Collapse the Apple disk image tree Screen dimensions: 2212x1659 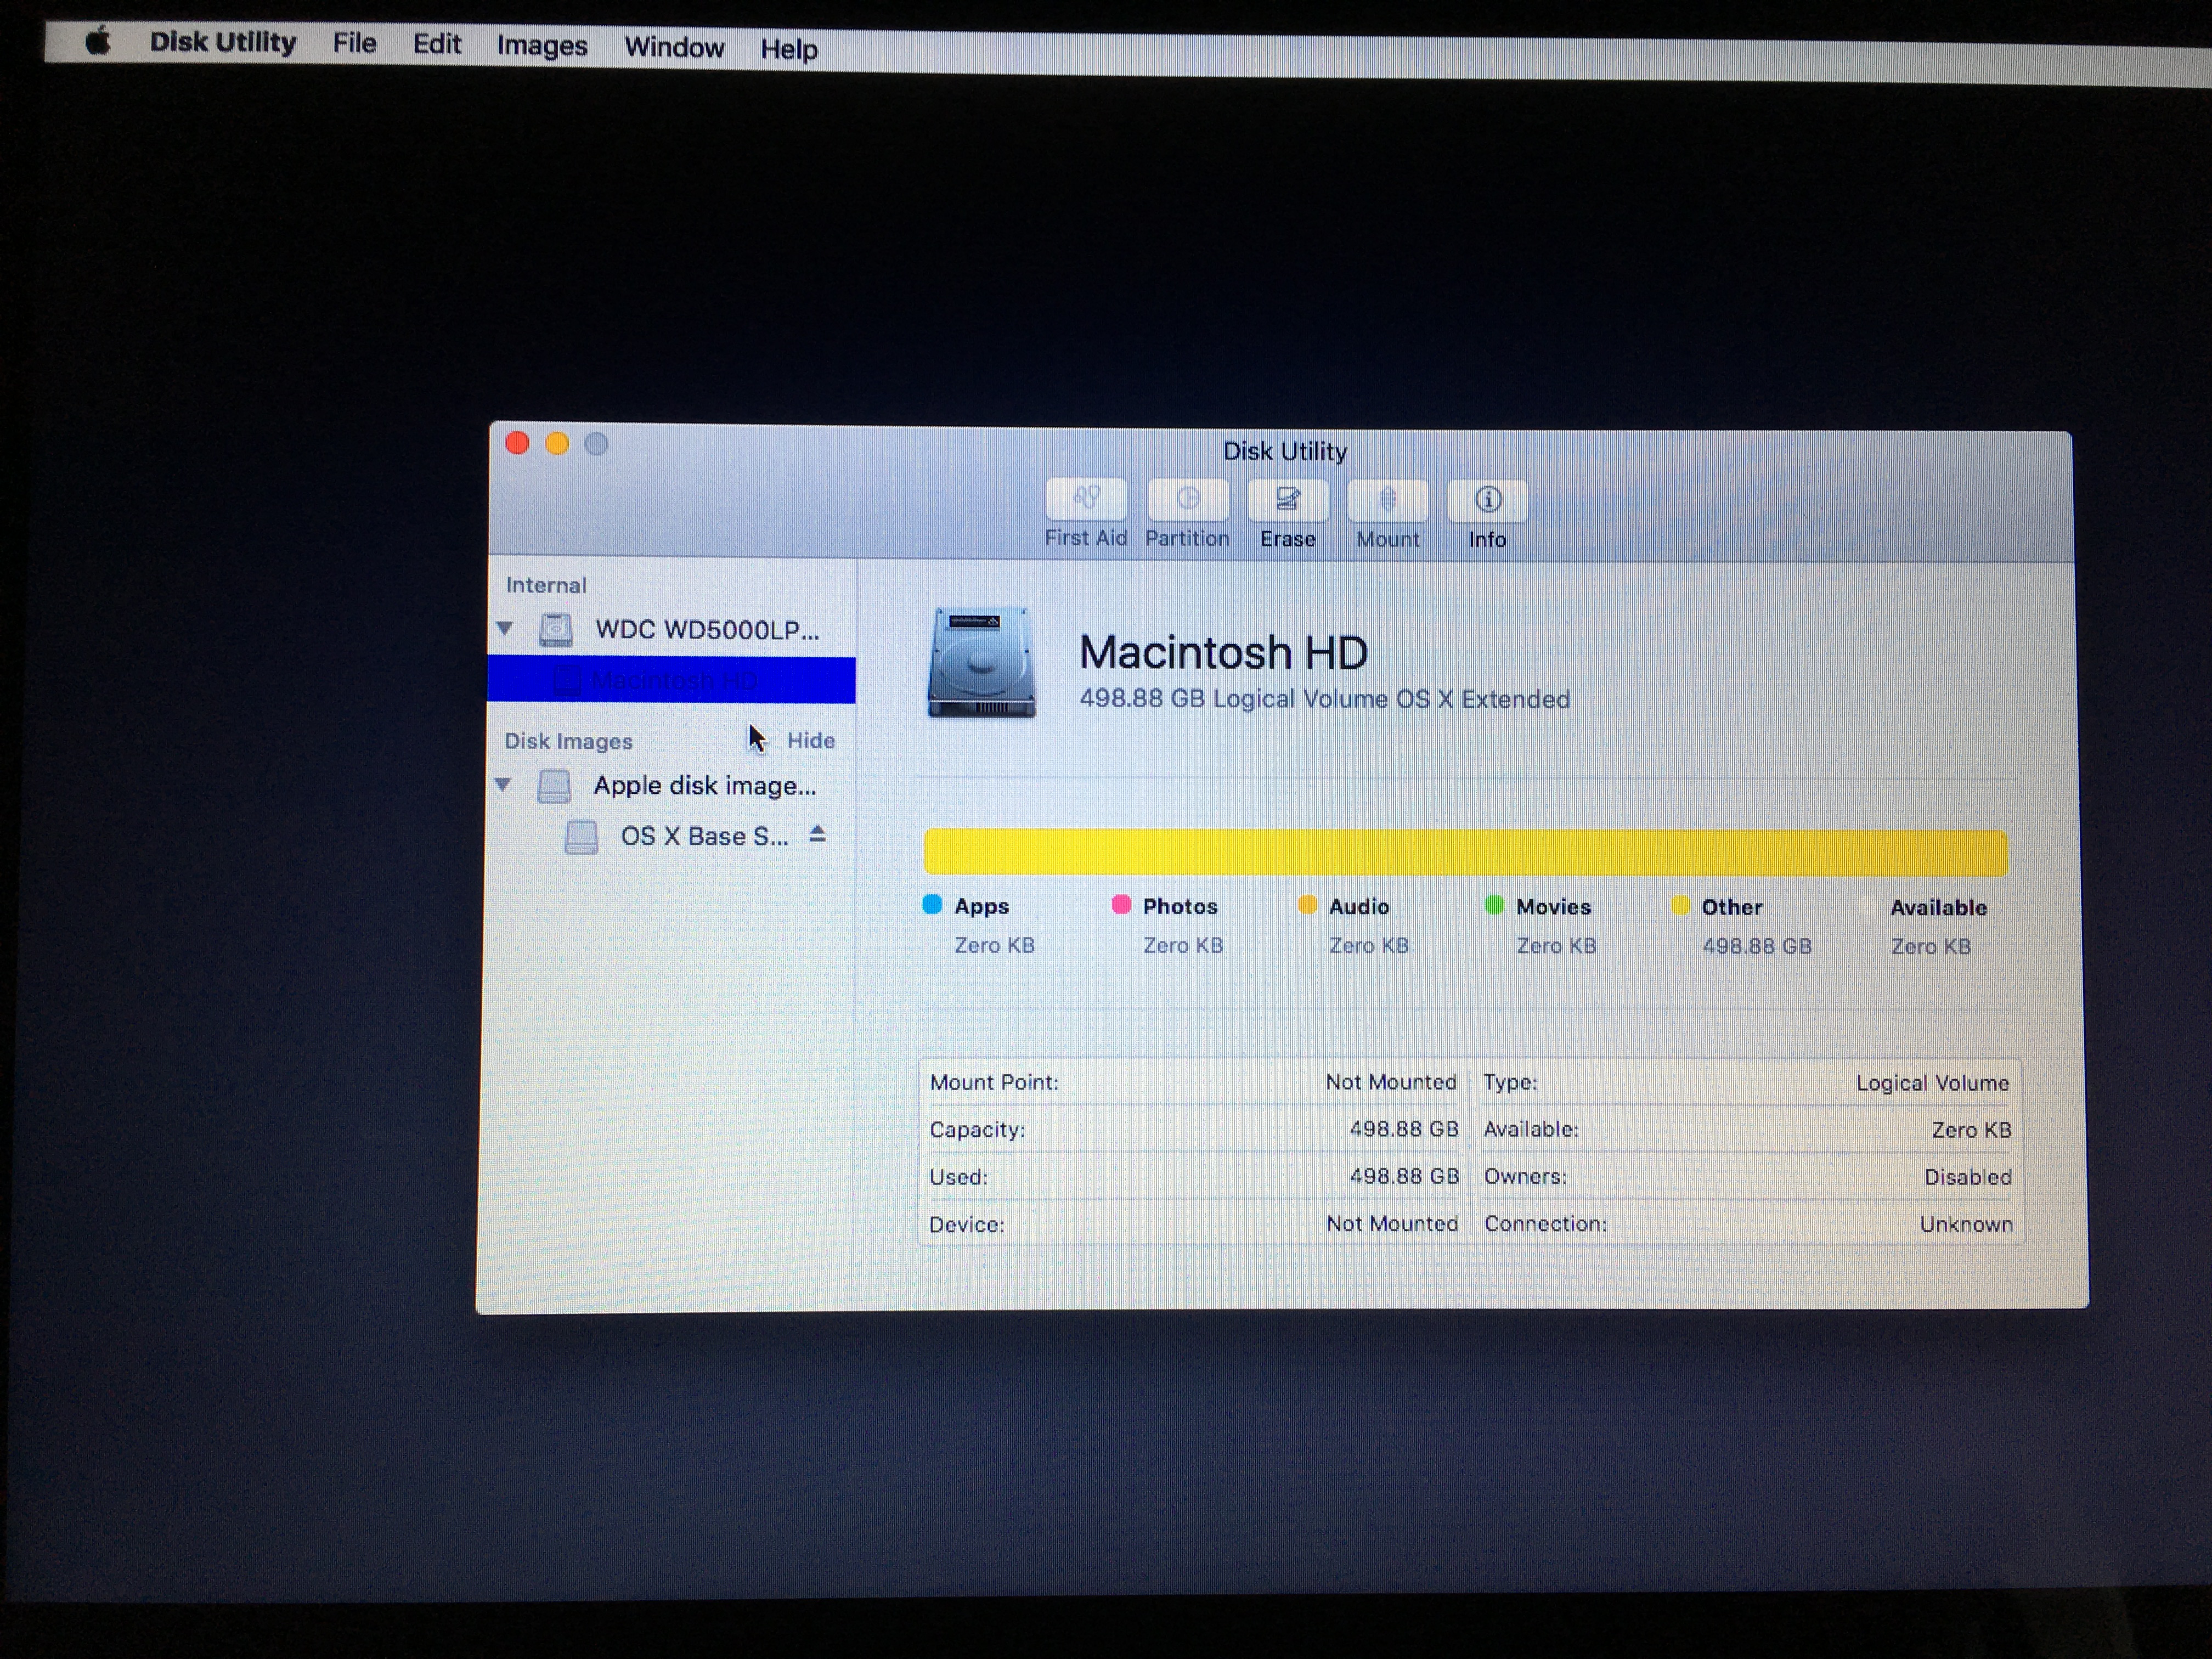point(503,785)
